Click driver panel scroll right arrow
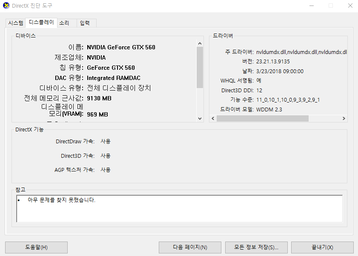 (344, 118)
